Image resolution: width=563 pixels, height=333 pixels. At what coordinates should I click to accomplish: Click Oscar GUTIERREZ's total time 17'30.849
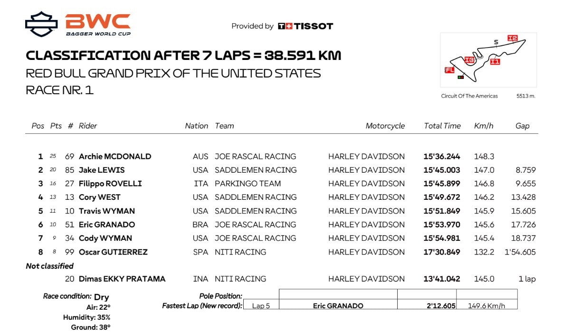pyautogui.click(x=442, y=252)
